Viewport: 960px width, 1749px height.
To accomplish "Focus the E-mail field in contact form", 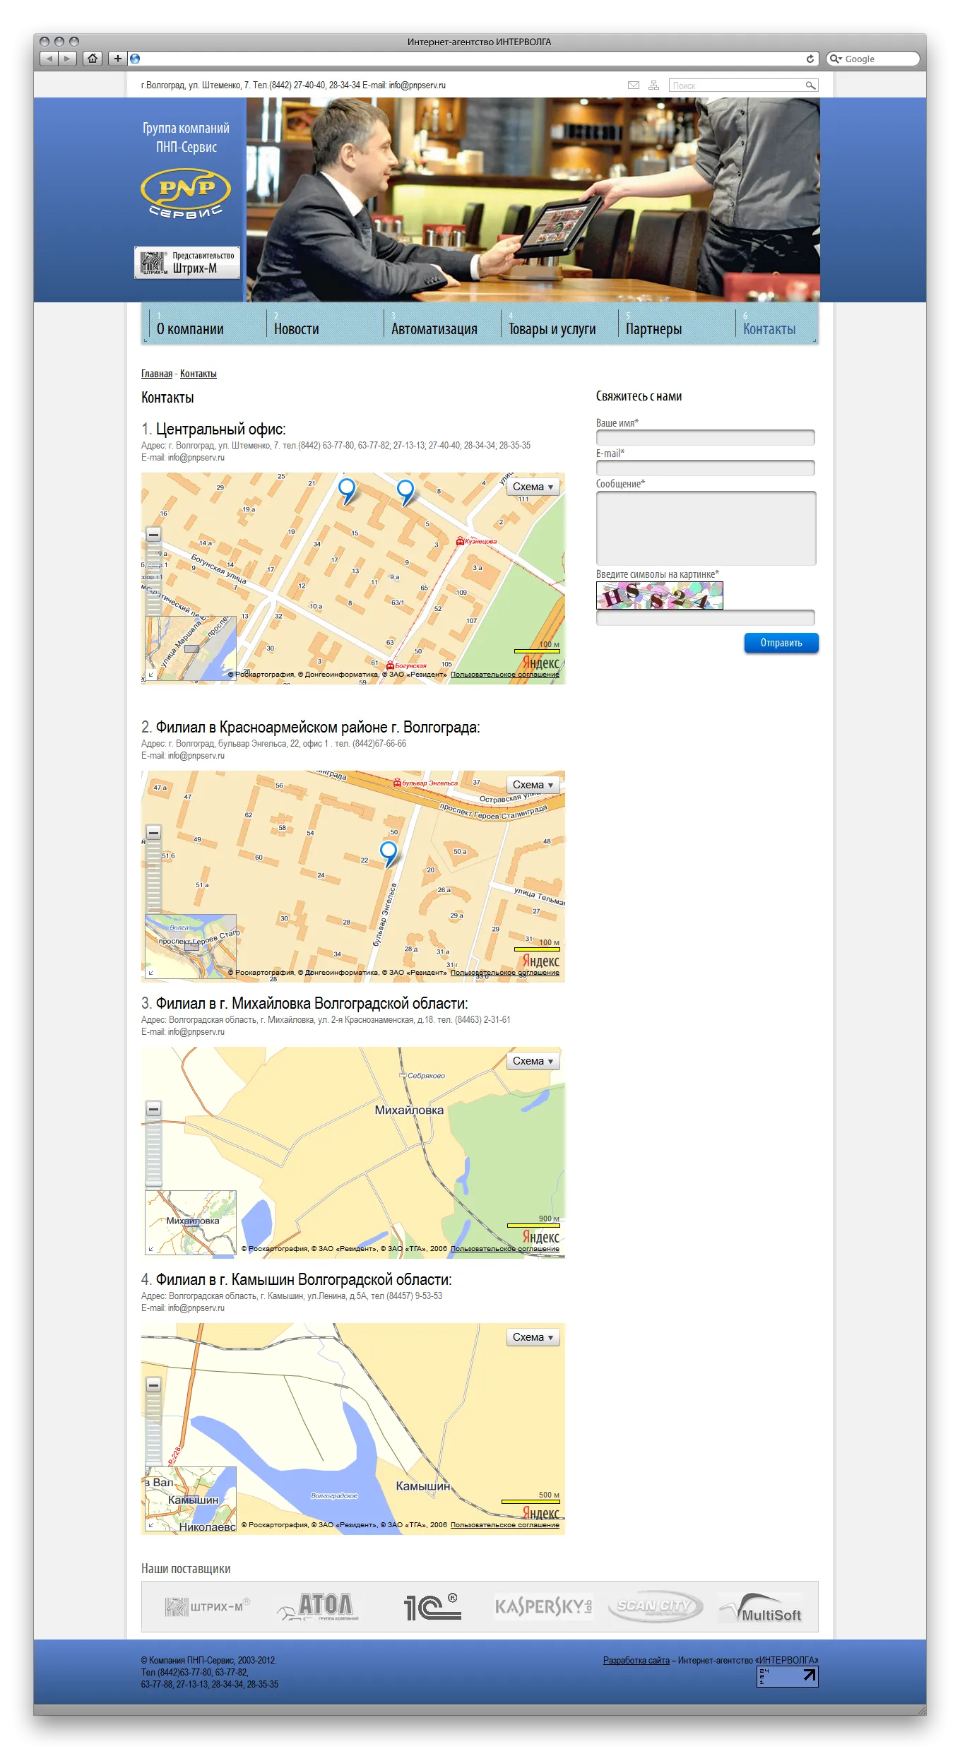I will (706, 468).
